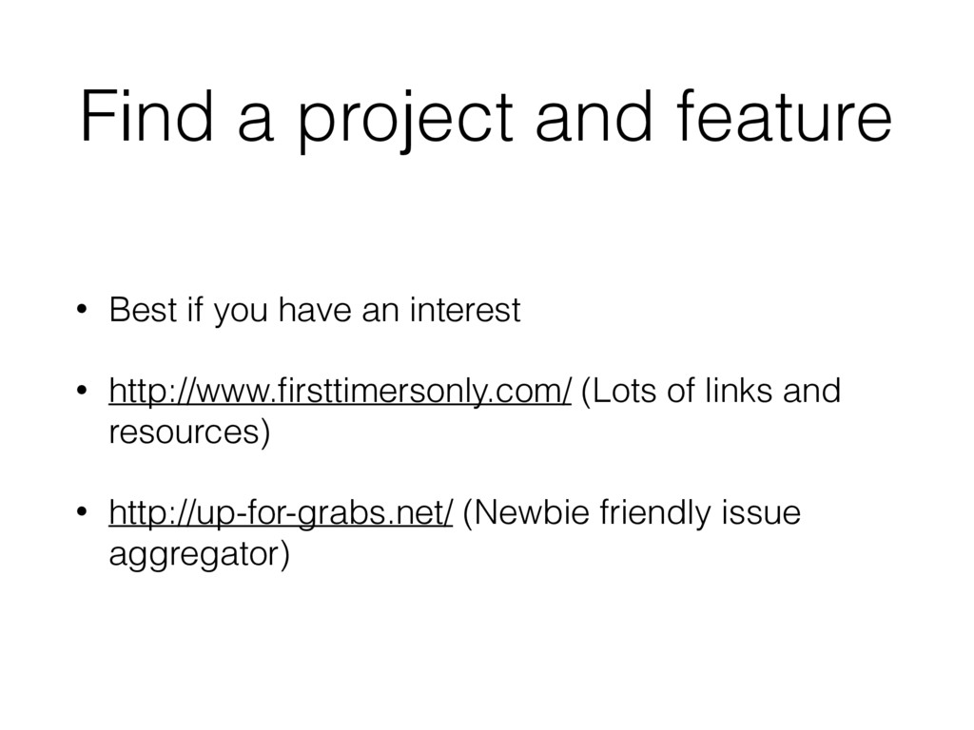Click the word 'Best' in the first bullet

pos(143,310)
